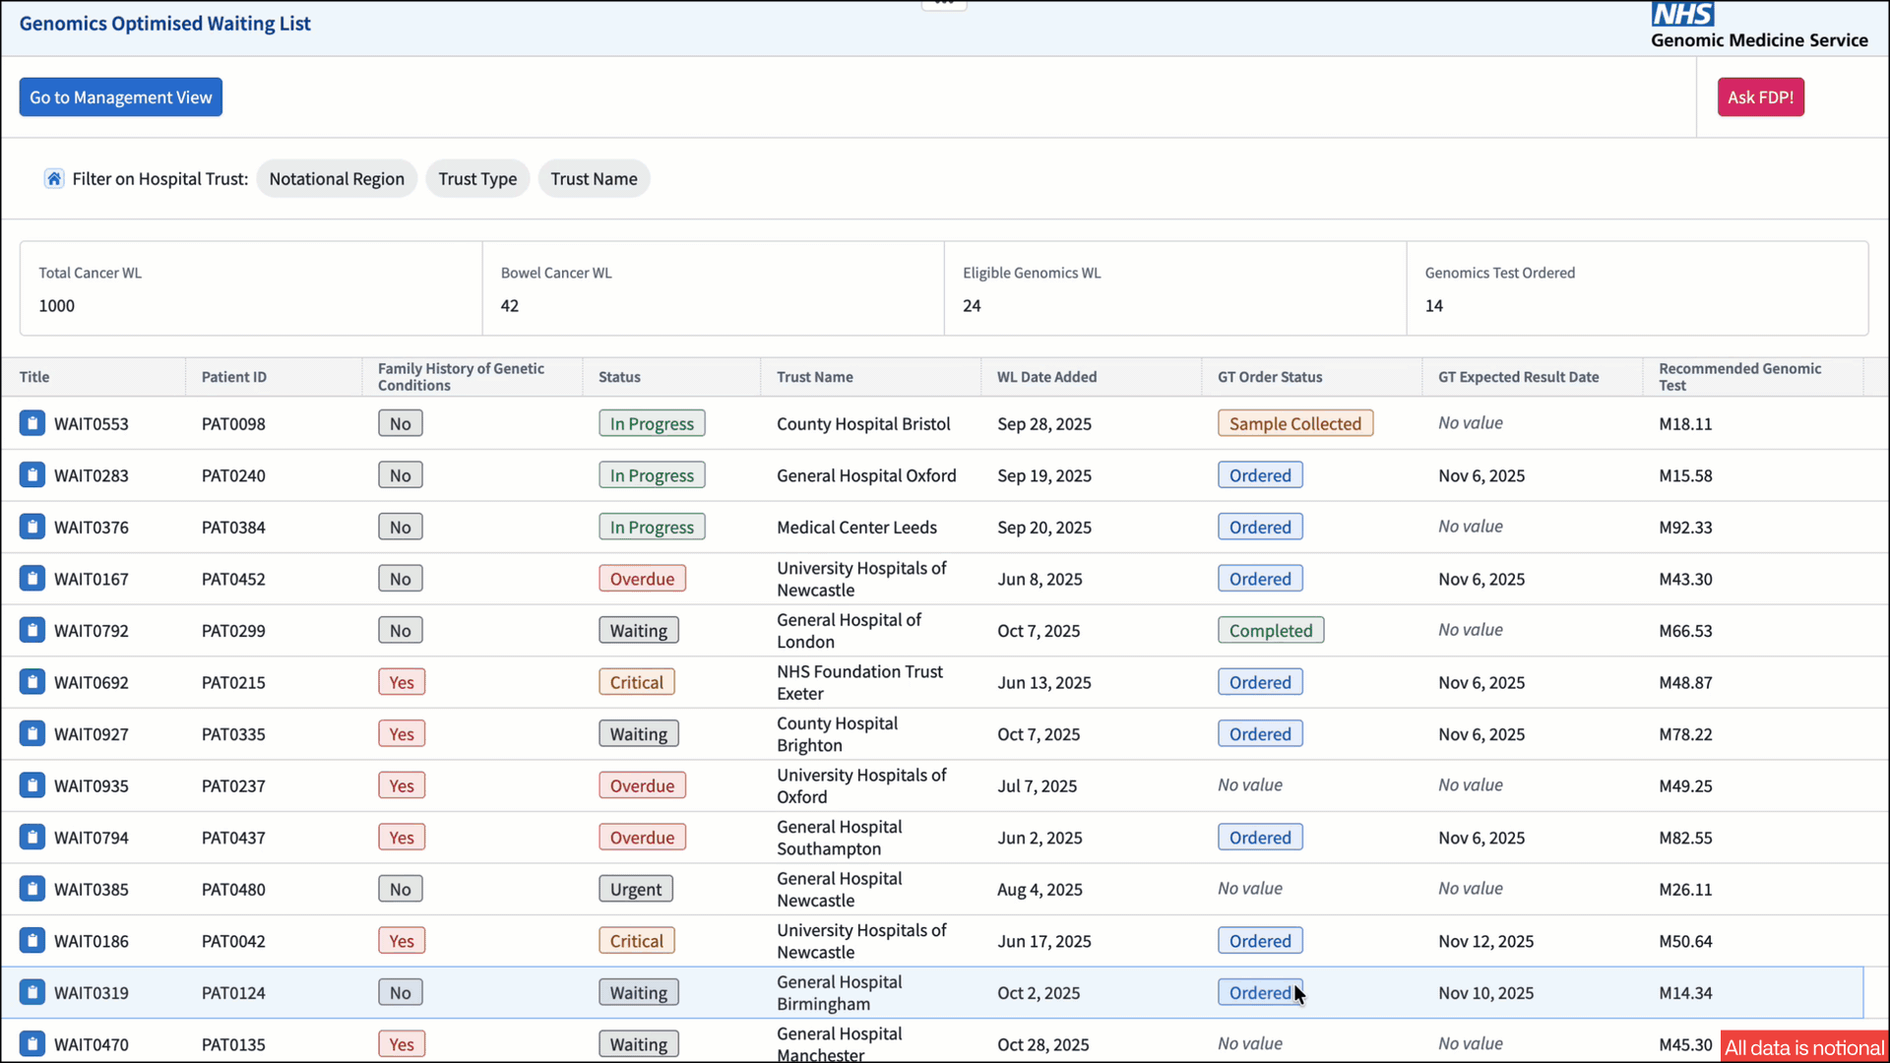Click the home icon beside Filter on Hospital Trust
The image size is (1890, 1063).
coord(54,178)
